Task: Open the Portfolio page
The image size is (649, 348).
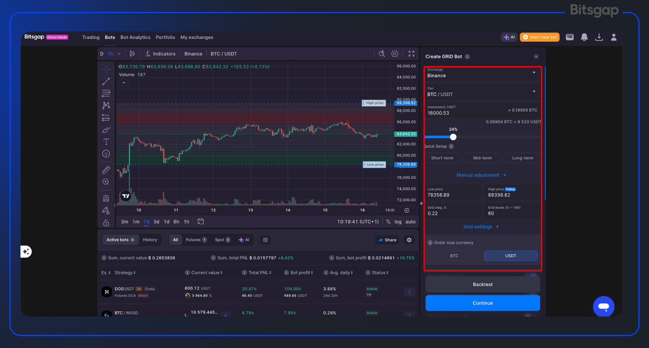Action: (165, 37)
